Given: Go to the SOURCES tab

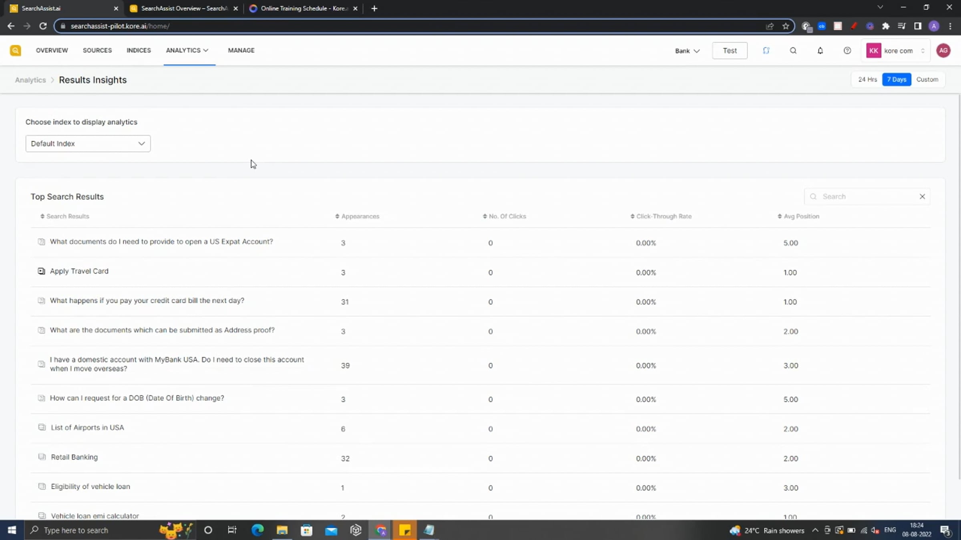Looking at the screenshot, I should click(x=97, y=50).
